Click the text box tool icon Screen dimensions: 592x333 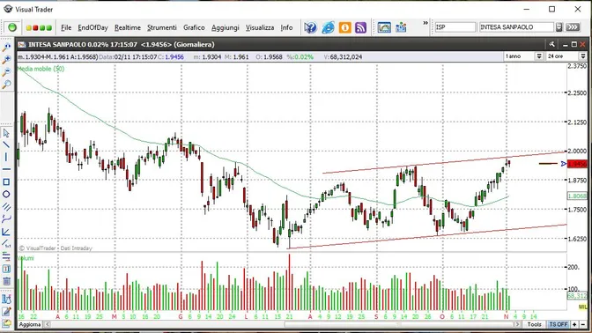6,269
